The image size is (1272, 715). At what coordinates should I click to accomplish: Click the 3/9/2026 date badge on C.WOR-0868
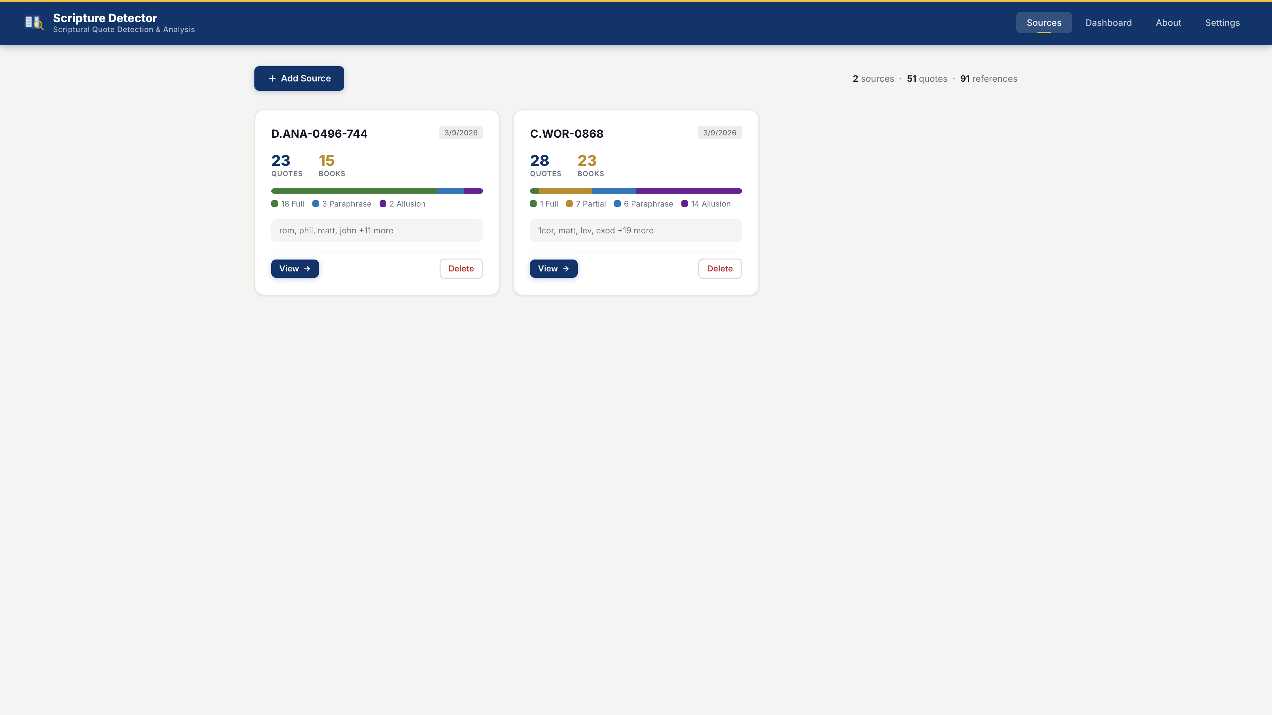point(719,132)
